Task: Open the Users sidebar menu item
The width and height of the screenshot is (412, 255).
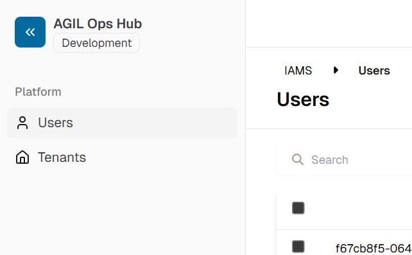Action: [122, 123]
